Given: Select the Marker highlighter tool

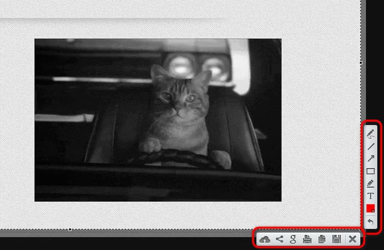Looking at the screenshot, I should click(370, 184).
